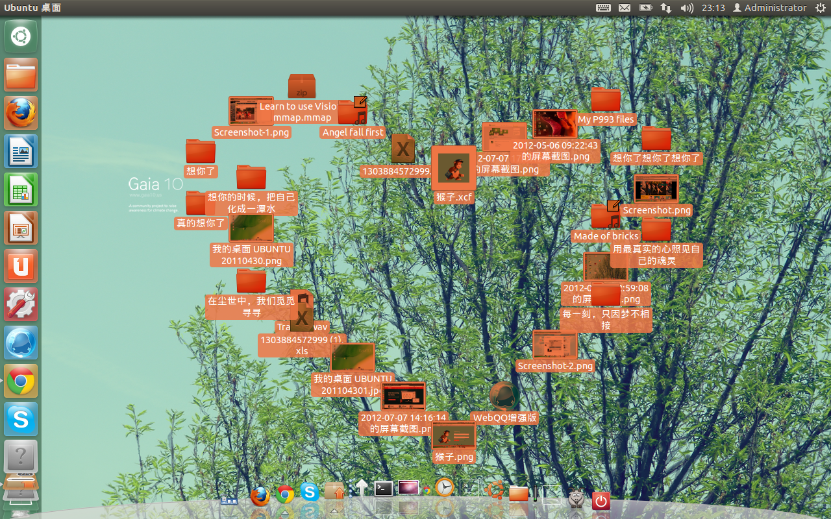Viewport: 831px width, 519px height.
Task: Open the network connection indicator menu
Action: point(666,8)
